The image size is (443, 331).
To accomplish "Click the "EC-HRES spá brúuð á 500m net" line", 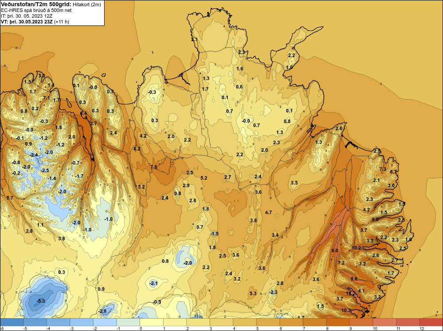I will point(36,10).
